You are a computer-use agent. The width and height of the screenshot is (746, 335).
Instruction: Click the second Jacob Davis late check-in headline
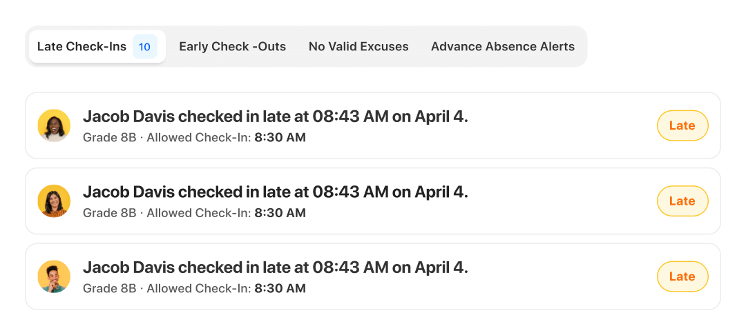pyautogui.click(x=275, y=192)
